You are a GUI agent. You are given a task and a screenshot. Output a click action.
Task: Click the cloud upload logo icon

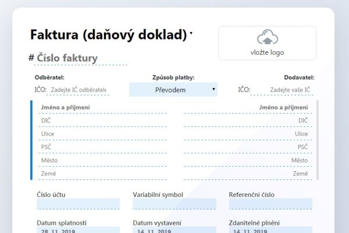coord(267,37)
